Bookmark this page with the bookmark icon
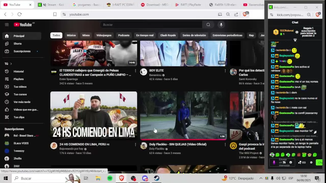The height and width of the screenshot is (183, 326). 55,14
